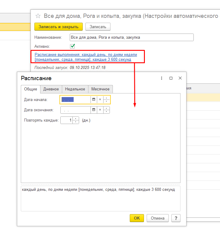Switch to the Месячное tab
Screen dimensions: 220x238
tap(100, 89)
